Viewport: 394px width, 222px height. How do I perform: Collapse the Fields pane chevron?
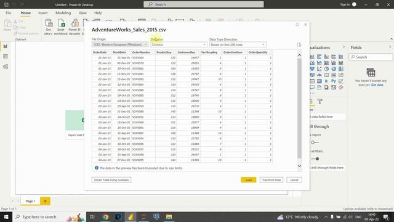click(390, 47)
